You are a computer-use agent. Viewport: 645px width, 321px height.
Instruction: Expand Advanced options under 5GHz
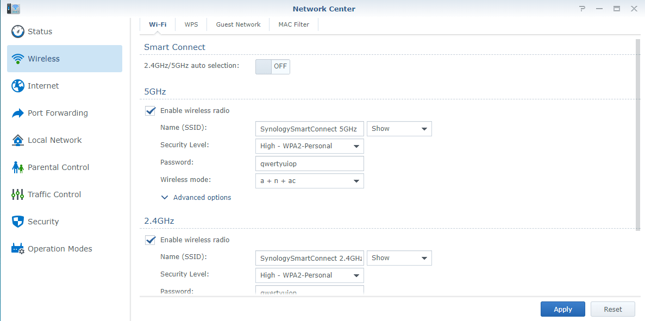click(196, 198)
